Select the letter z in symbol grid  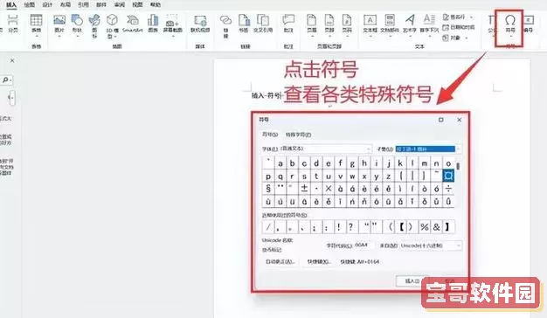pos(388,176)
